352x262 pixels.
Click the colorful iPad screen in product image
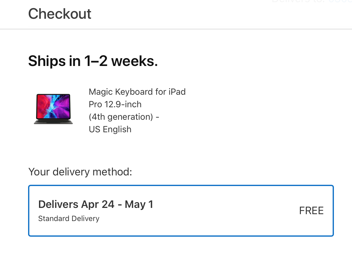point(53,106)
